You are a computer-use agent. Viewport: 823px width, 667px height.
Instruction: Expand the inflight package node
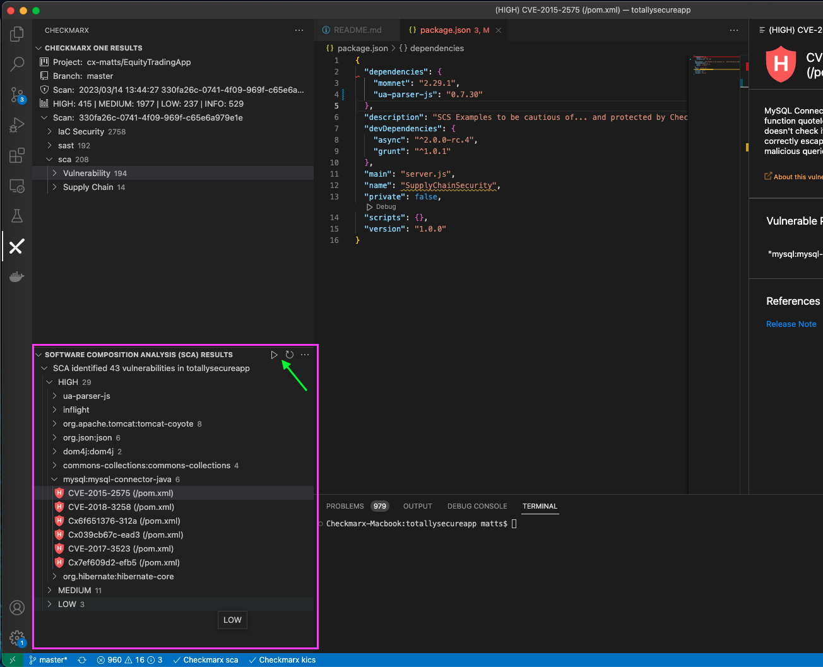(54, 410)
